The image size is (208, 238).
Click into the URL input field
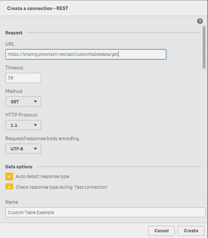(x=86, y=54)
